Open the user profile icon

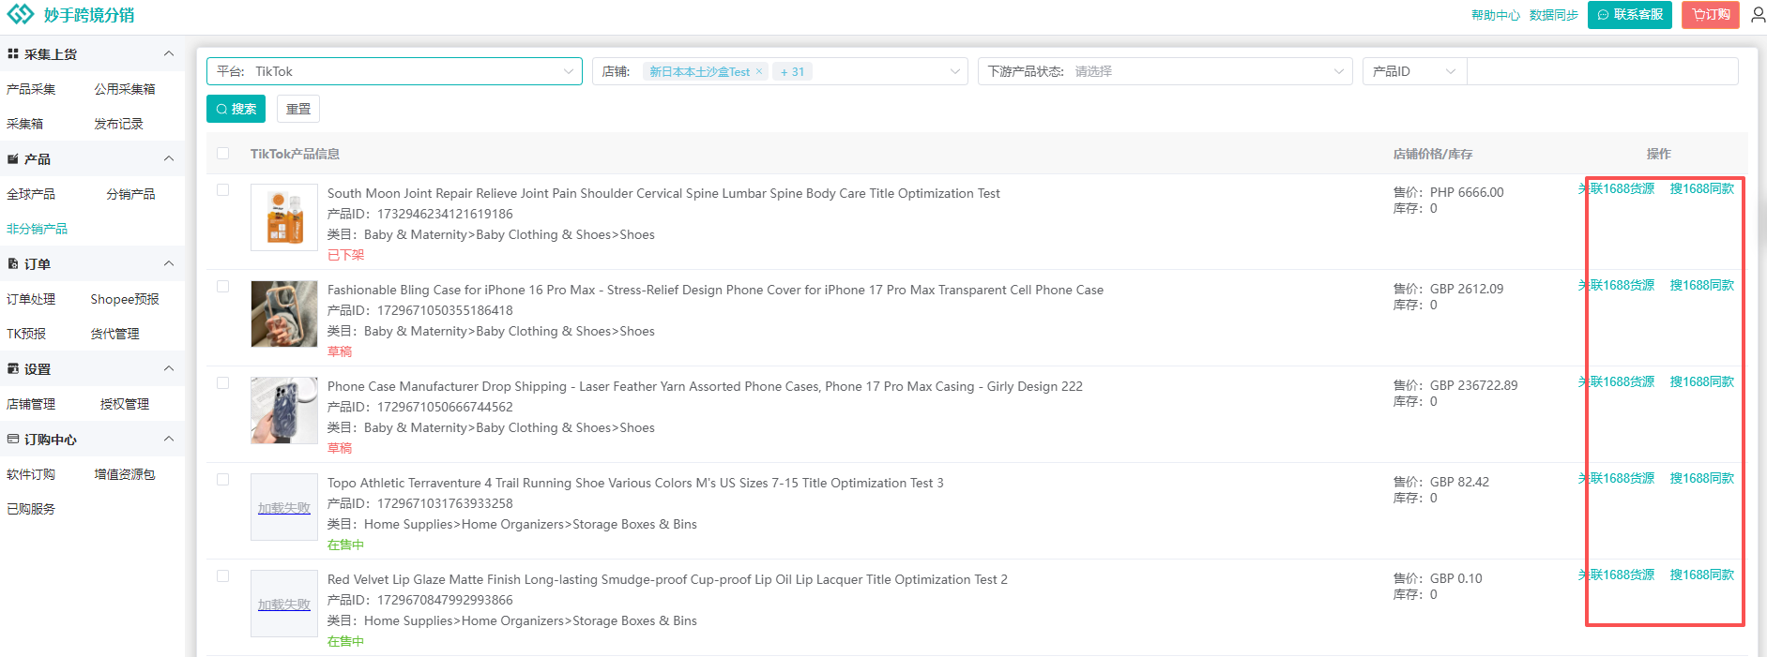[x=1758, y=15]
